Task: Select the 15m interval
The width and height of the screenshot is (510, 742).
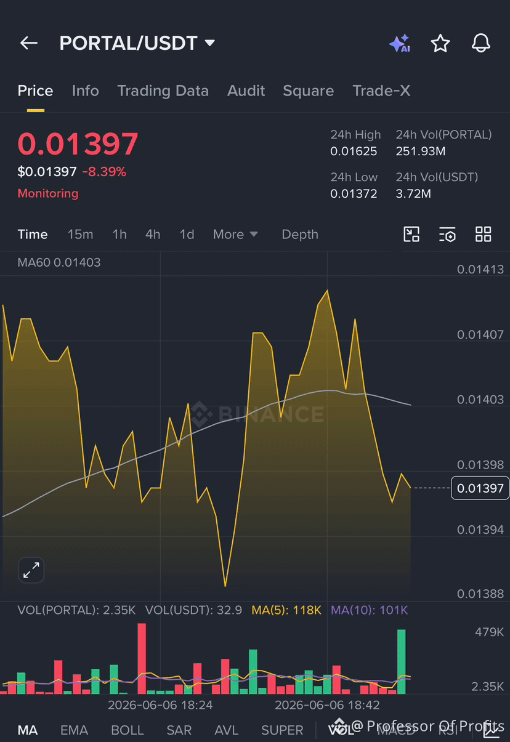Action: pyautogui.click(x=80, y=234)
